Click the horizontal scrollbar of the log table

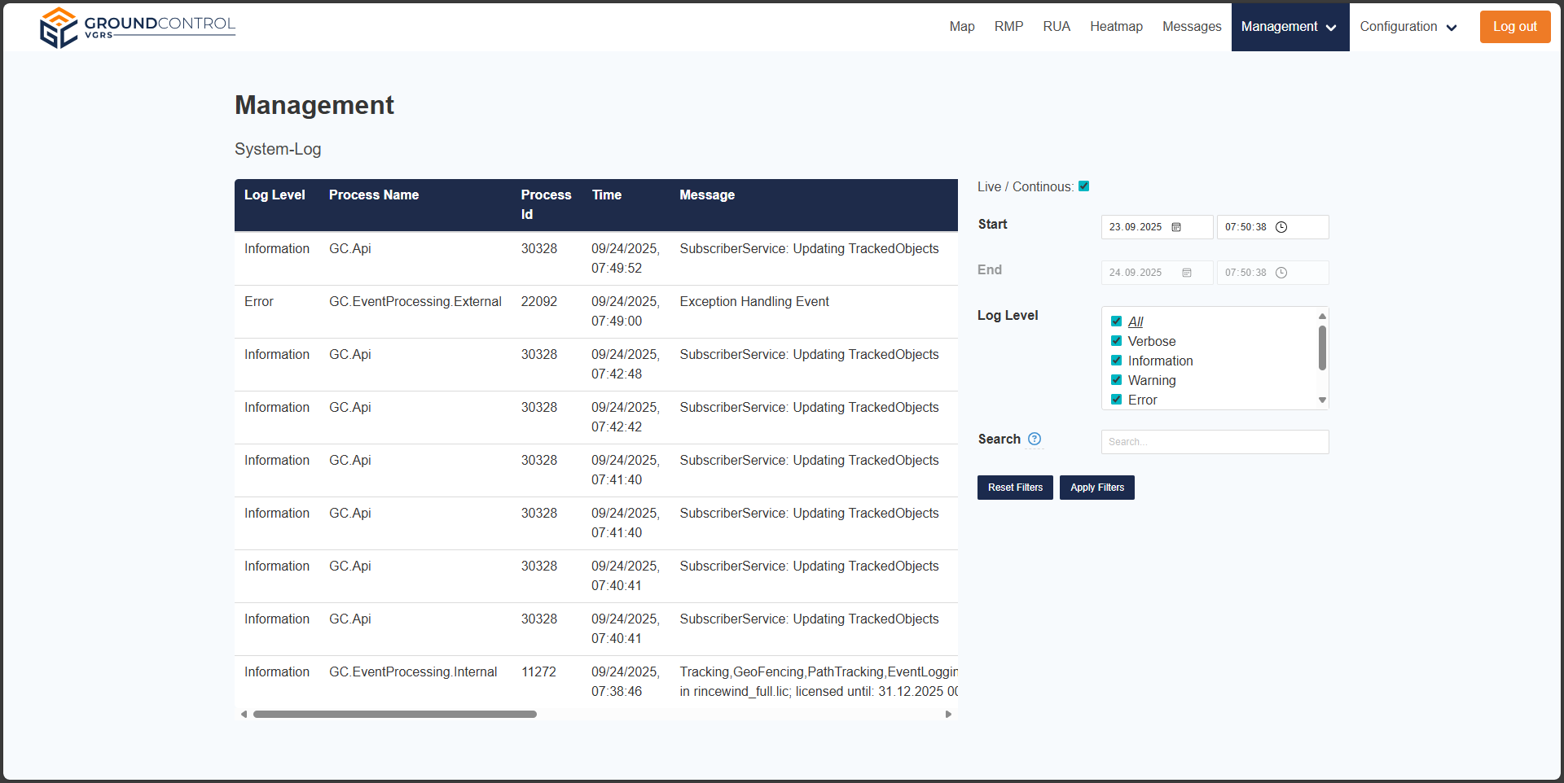(395, 715)
